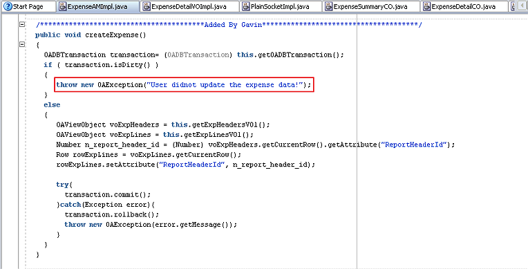Click the "Number n_report_header_id" line

[256, 145]
